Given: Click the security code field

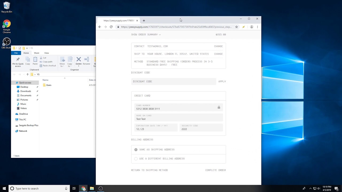Looking at the screenshot, I should click(x=201, y=128).
